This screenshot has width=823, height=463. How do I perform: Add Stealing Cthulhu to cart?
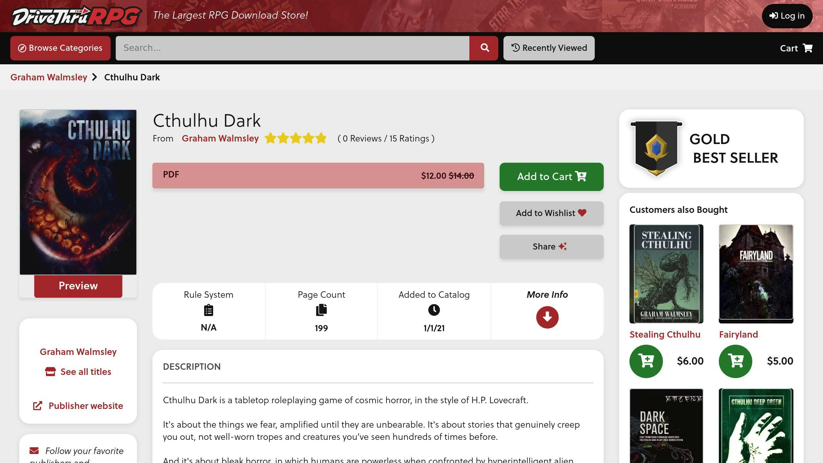pyautogui.click(x=646, y=361)
